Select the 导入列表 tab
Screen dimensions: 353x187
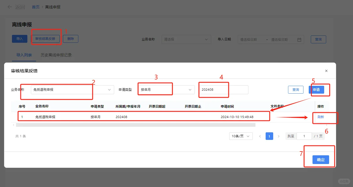[x=24, y=55]
